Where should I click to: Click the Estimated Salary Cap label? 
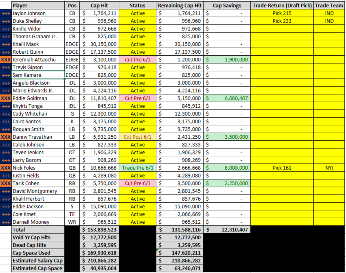coord(38,261)
